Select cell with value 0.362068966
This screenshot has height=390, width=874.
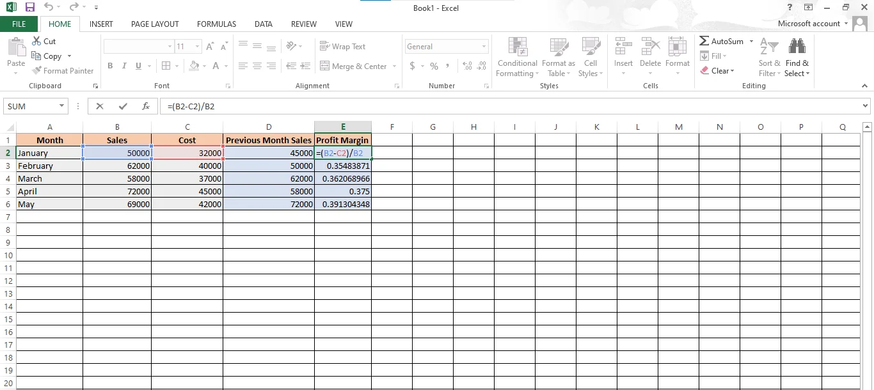[343, 178]
